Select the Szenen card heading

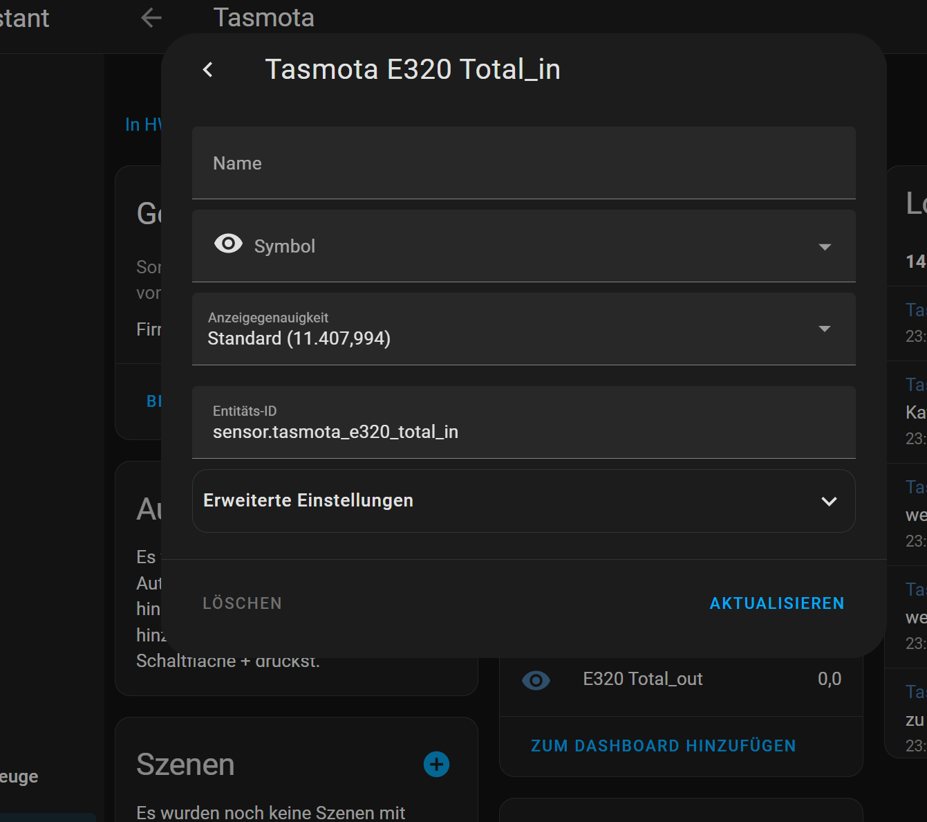[x=185, y=765]
